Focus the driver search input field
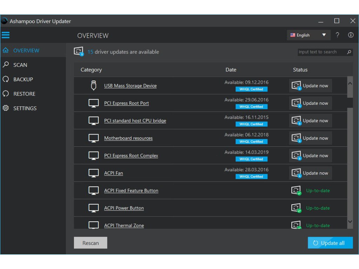The image size is (359, 269). tap(321, 52)
